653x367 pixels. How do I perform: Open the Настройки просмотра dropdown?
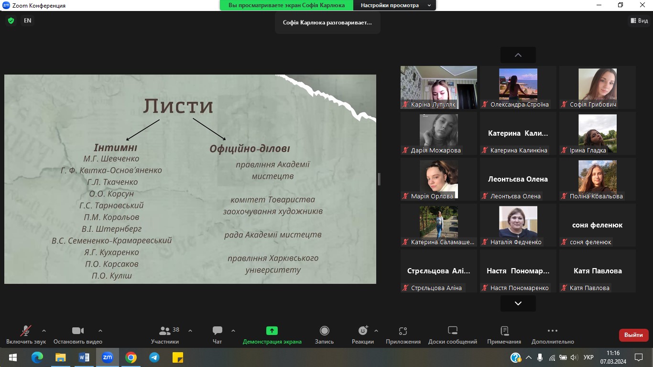pos(394,5)
